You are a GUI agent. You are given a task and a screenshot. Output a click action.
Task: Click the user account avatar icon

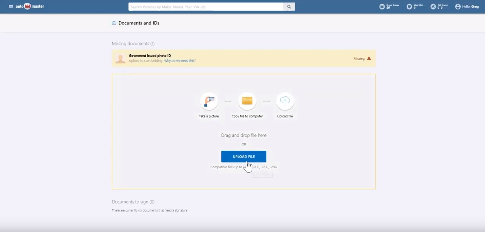pos(458,6)
